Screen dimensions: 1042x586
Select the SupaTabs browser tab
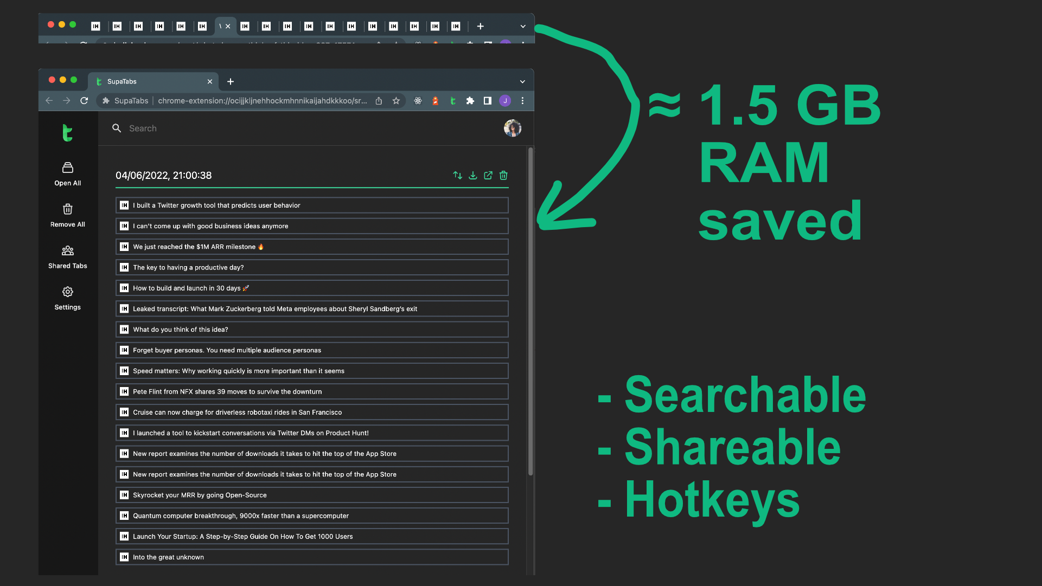pyautogui.click(x=153, y=81)
